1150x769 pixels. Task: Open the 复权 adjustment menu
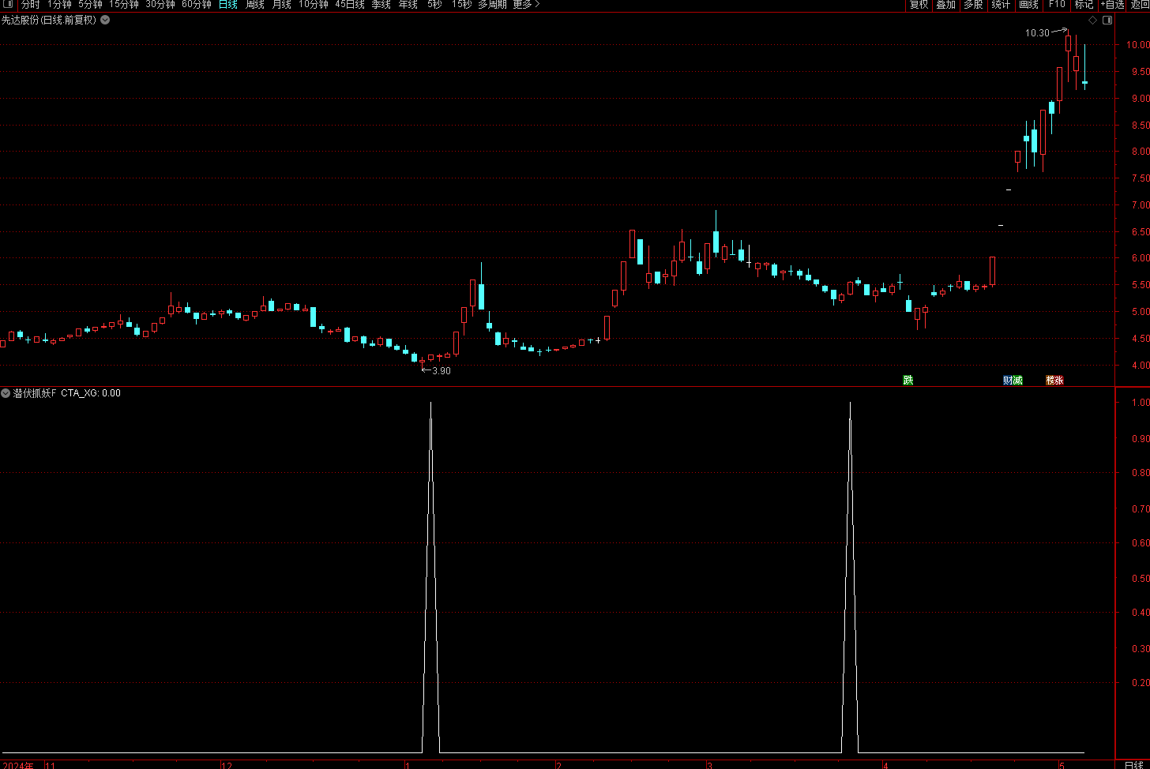click(919, 5)
